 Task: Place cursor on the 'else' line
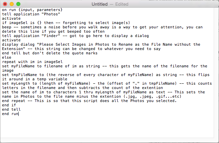[x=7, y=57]
